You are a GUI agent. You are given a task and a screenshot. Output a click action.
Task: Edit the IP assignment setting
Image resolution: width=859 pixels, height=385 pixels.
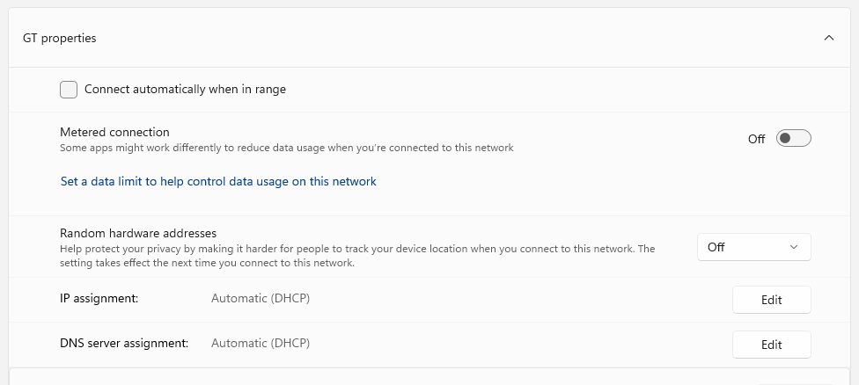click(771, 300)
